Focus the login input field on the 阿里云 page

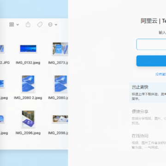(151, 44)
